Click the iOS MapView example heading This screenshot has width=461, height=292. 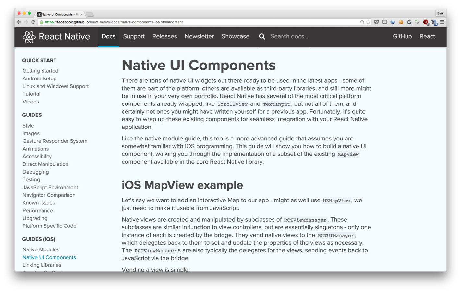pos(182,185)
